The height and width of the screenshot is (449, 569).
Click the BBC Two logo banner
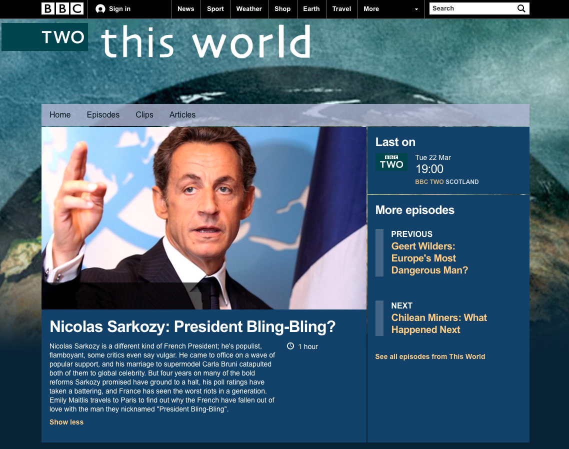pos(44,37)
